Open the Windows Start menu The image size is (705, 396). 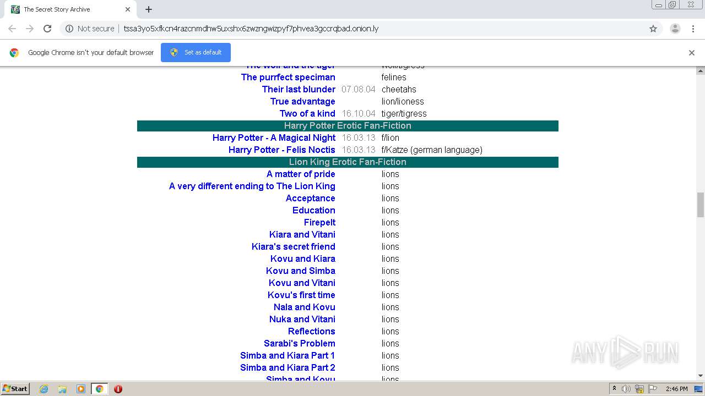(x=15, y=389)
